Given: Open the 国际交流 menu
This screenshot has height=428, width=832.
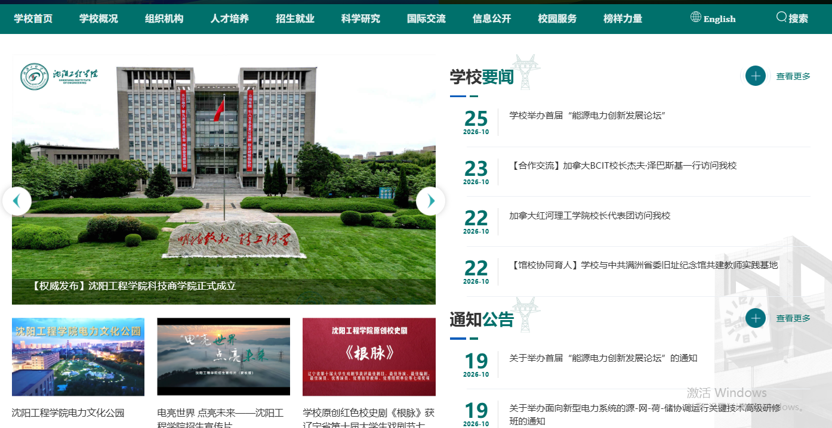Looking at the screenshot, I should coord(426,18).
